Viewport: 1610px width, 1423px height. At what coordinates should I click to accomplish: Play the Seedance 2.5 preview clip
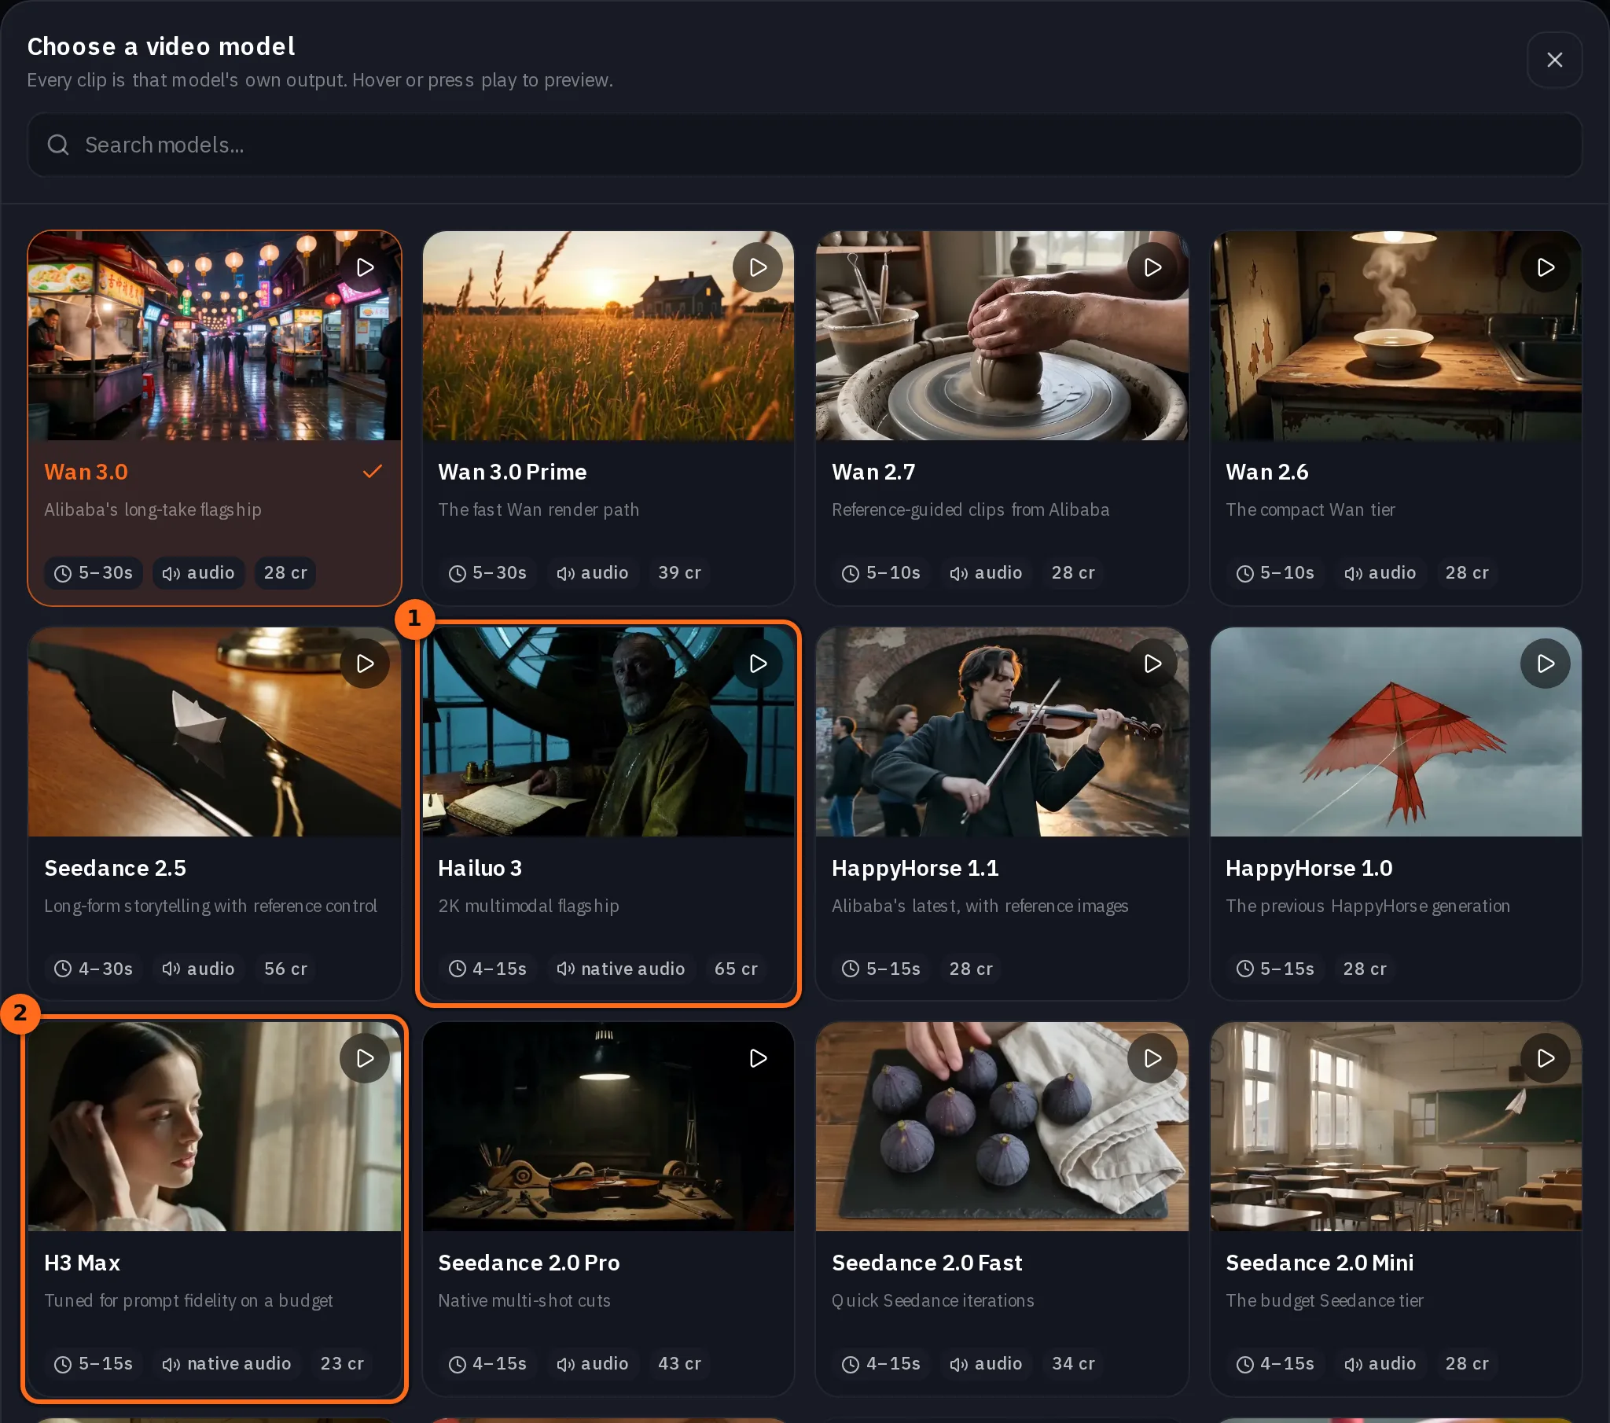point(365,664)
